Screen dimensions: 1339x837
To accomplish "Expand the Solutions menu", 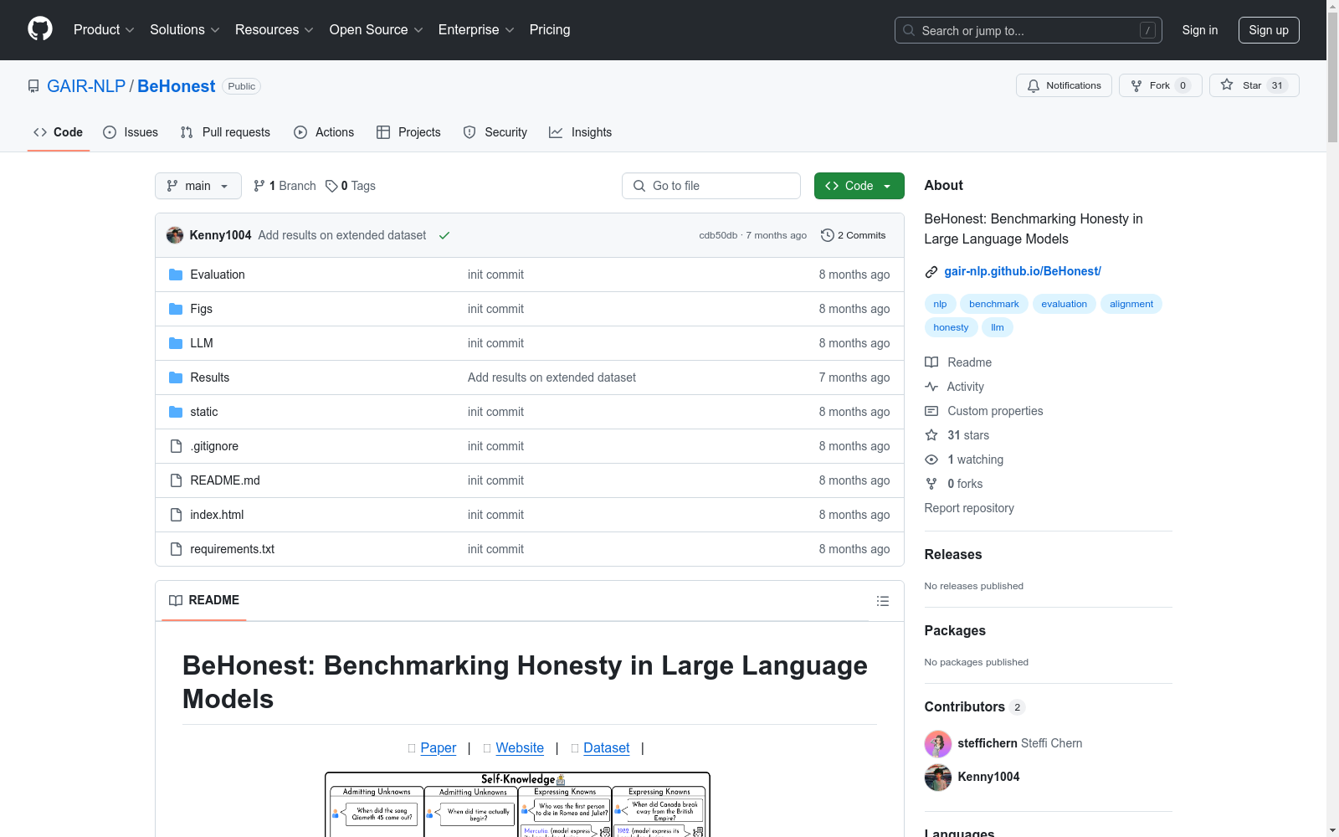I will [185, 30].
